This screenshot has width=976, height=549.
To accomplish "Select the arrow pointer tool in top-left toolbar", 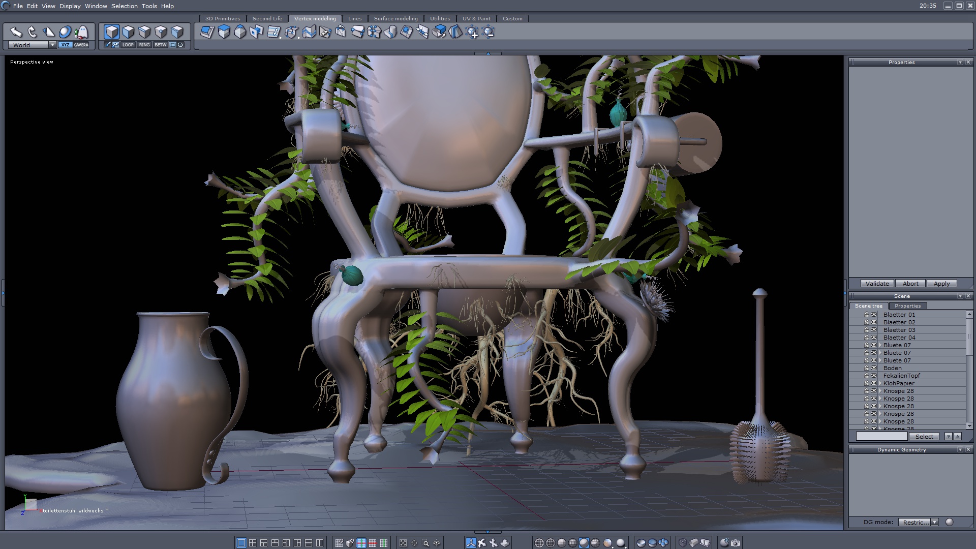I will coord(16,33).
